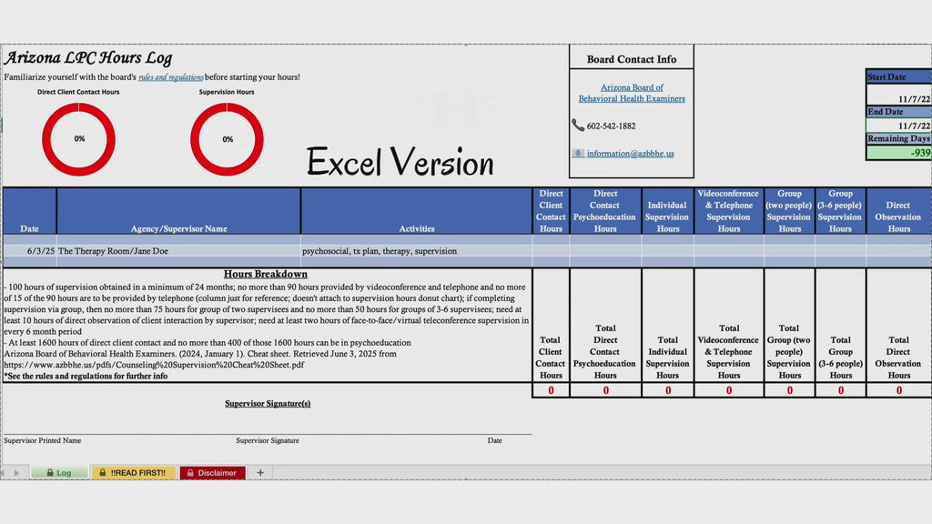Click the information@azbbhe.us email link
The width and height of the screenshot is (932, 524).
pyautogui.click(x=630, y=153)
